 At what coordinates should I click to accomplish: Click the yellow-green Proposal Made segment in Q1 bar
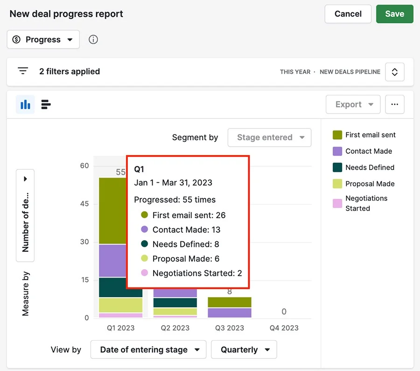(120, 305)
